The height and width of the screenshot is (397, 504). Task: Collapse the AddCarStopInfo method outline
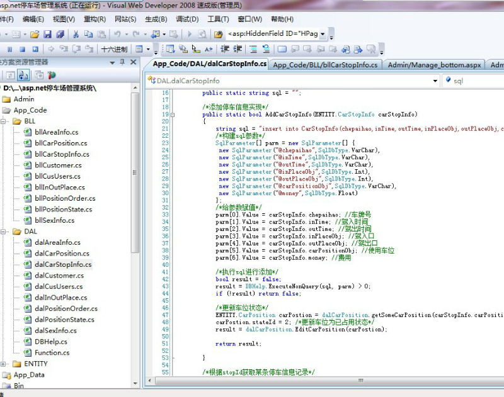coord(173,115)
